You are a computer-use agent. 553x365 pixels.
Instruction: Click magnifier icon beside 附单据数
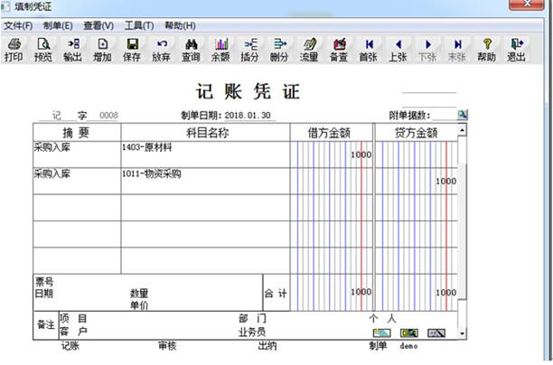coord(463,115)
